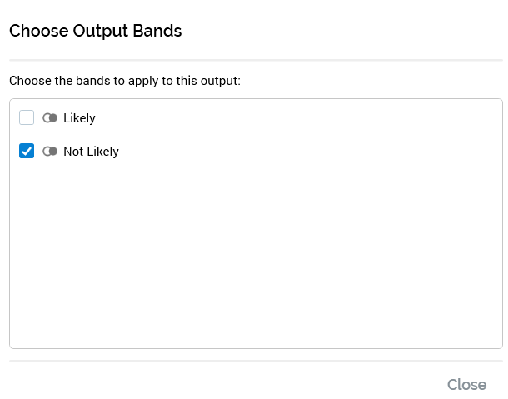Tick the empty checkbox in the first row
The width and height of the screenshot is (508, 399).
27,117
